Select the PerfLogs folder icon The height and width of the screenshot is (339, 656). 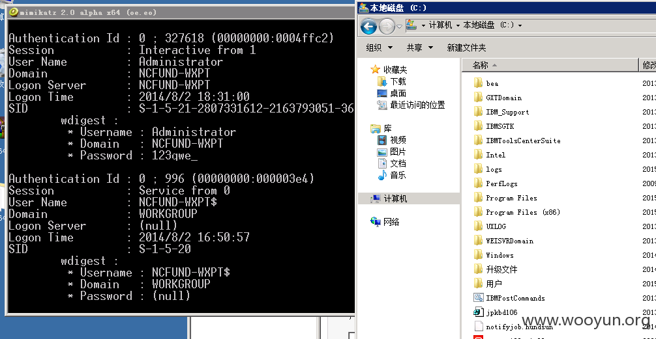479,183
